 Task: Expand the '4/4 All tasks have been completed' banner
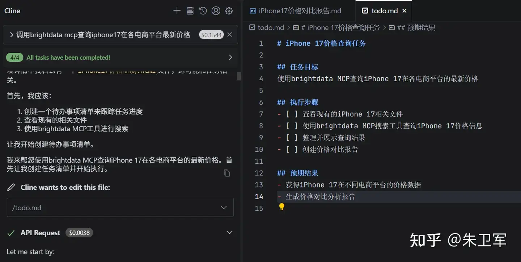point(230,57)
